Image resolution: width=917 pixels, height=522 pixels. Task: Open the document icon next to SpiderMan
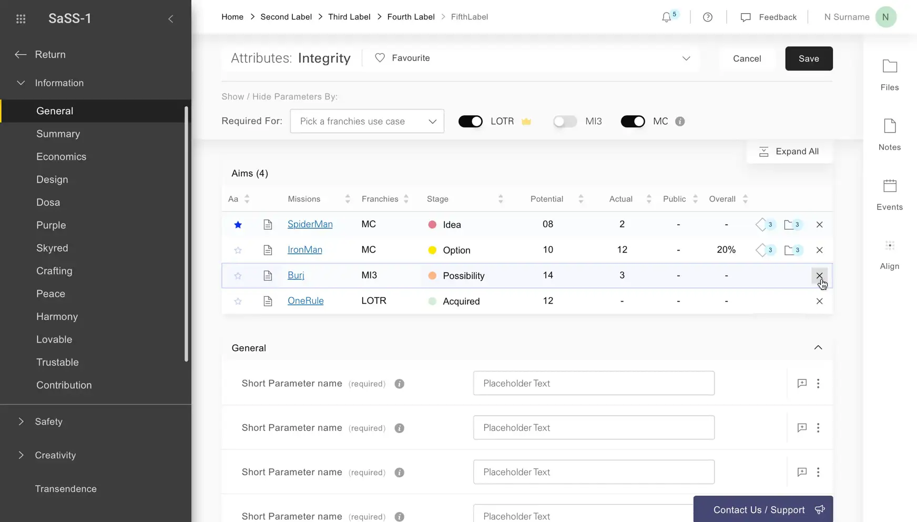coord(268,224)
